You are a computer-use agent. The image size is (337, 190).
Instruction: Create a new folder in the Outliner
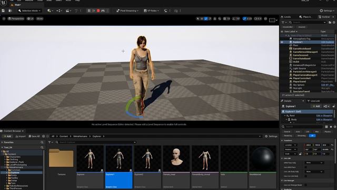tap(330, 22)
